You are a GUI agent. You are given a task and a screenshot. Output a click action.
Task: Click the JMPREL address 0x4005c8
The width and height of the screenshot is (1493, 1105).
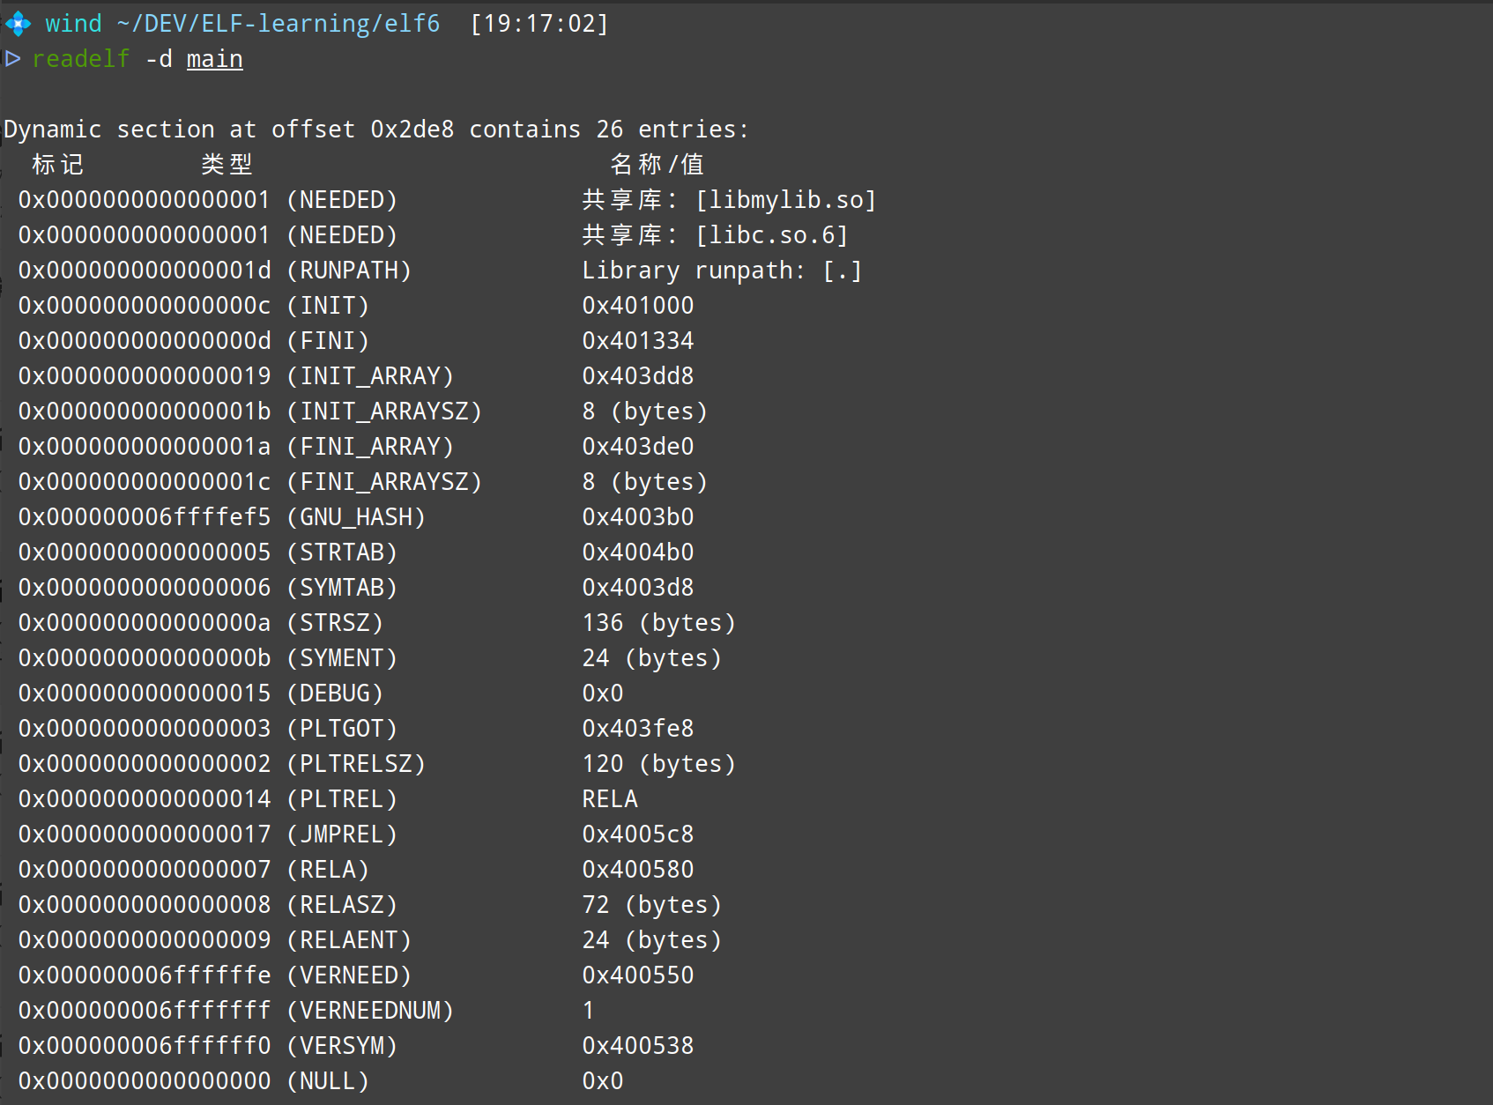[x=638, y=834]
